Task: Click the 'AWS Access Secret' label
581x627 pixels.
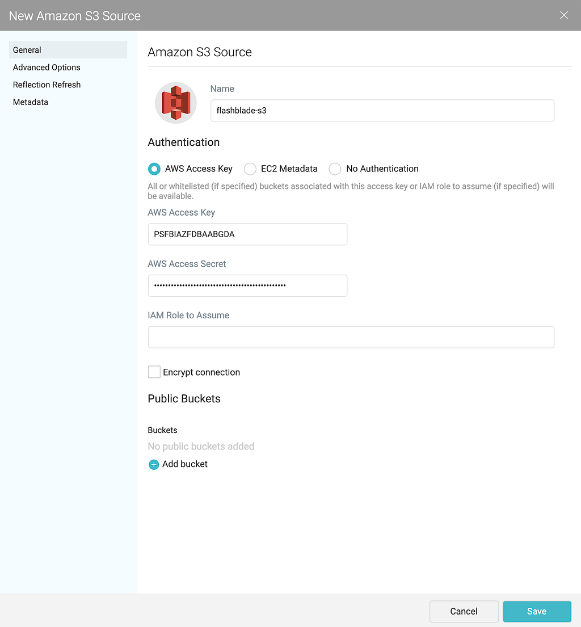Action: click(x=187, y=263)
